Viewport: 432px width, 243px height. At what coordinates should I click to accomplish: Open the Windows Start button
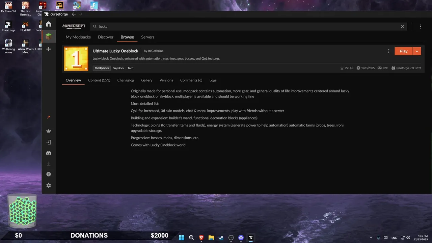click(x=182, y=238)
